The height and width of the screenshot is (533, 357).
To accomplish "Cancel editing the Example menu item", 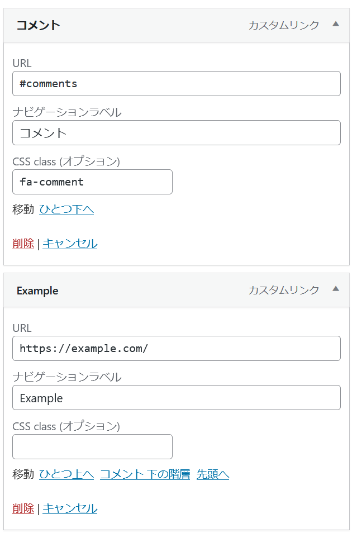I will (x=70, y=508).
